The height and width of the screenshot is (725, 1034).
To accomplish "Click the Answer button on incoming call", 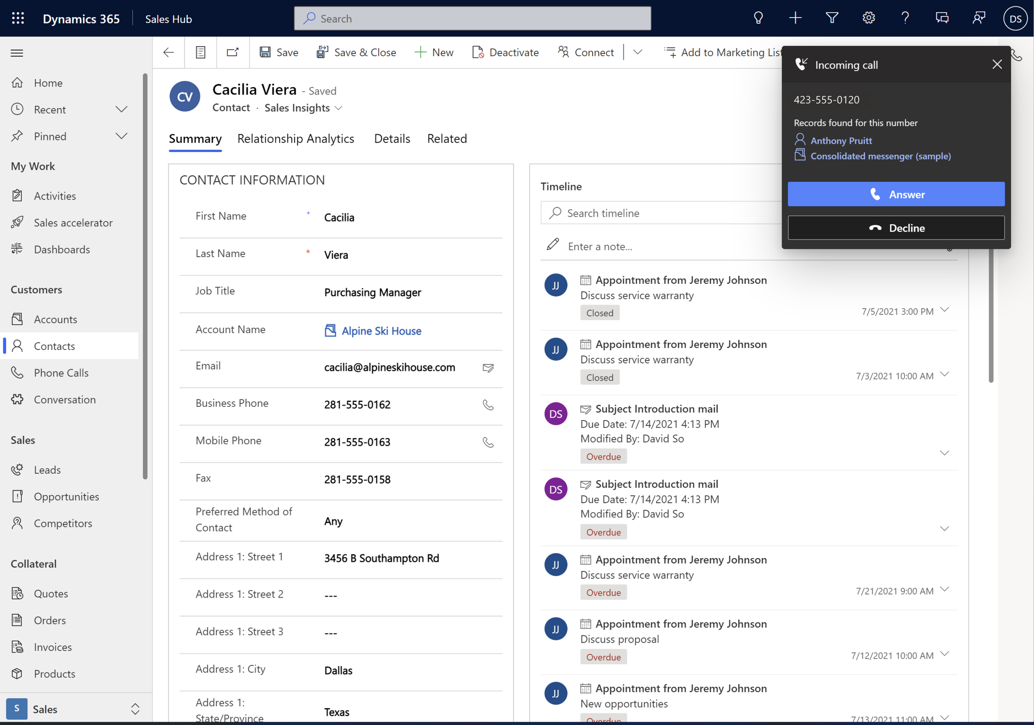I will pos(896,194).
